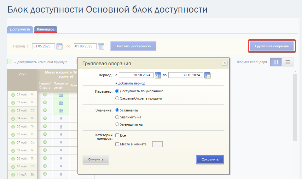Screen dimensions: 302x179
Task: Choose 'Установить' value option
Action: pos(117,110)
